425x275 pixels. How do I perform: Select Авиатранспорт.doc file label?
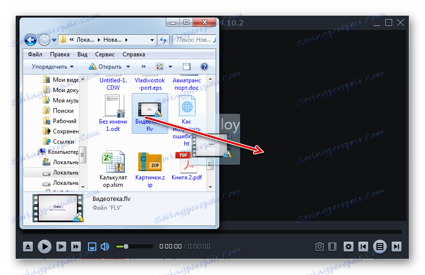(187, 84)
